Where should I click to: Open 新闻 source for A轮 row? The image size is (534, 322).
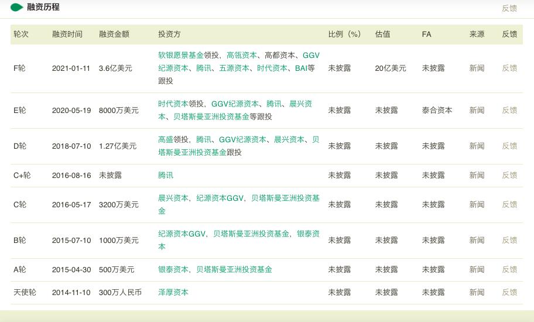pyautogui.click(x=477, y=269)
